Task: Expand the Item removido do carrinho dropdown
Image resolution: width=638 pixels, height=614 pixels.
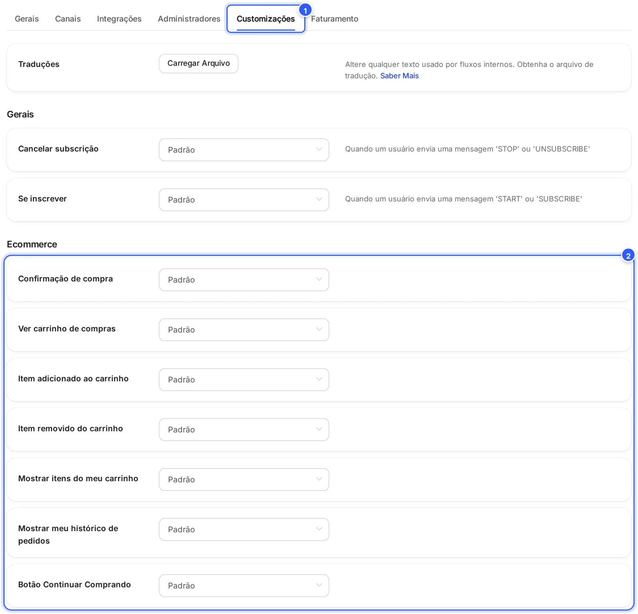Action: 244,430
